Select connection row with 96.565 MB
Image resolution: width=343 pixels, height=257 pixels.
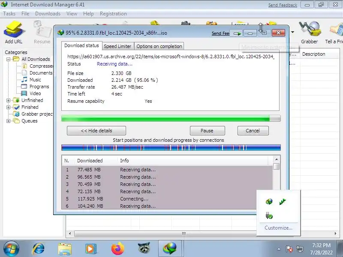(x=167, y=177)
